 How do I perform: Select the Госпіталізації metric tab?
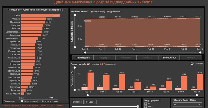pyautogui.click(x=169, y=58)
